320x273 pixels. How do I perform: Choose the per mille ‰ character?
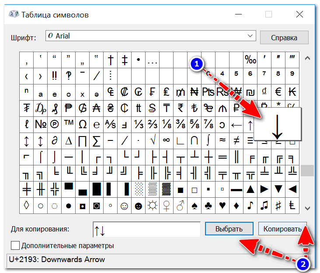250,60
